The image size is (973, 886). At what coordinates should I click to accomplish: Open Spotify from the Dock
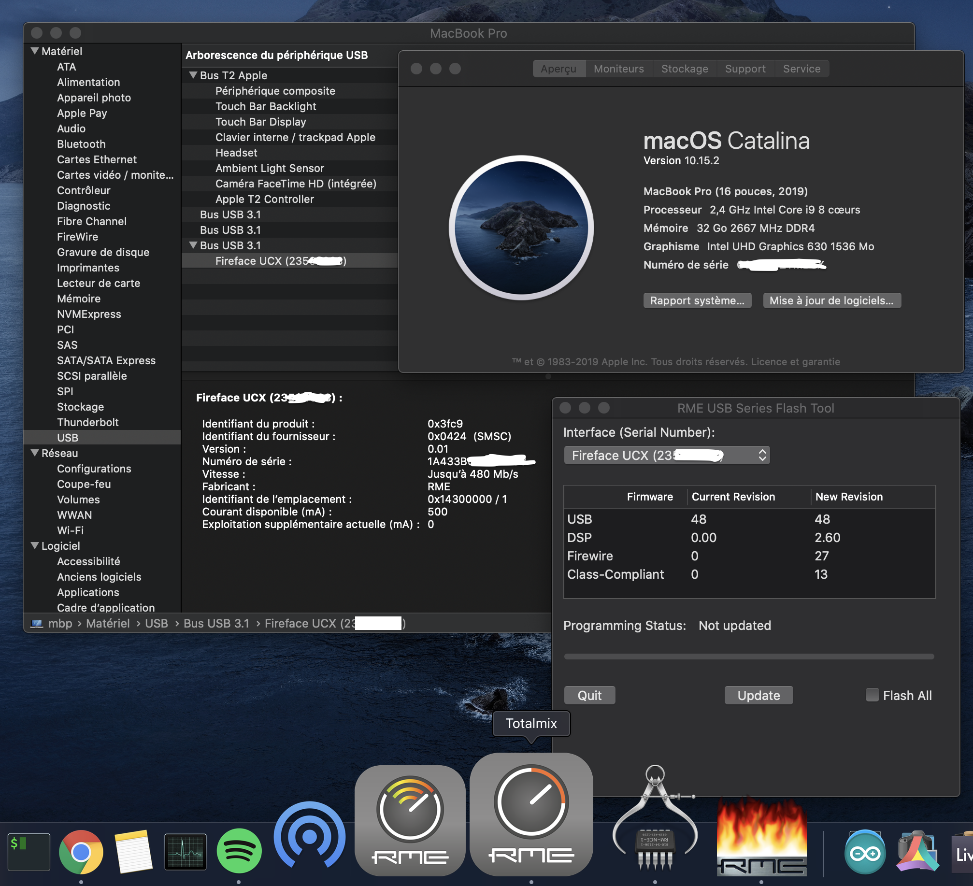click(239, 852)
